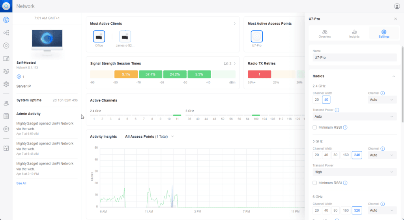Set 5 GHz channel width to 160

(x=346, y=155)
